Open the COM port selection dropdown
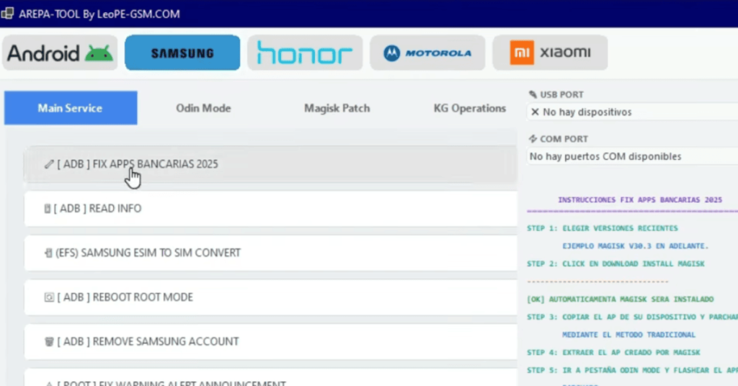Screen dimensions: 738x386 [632, 156]
